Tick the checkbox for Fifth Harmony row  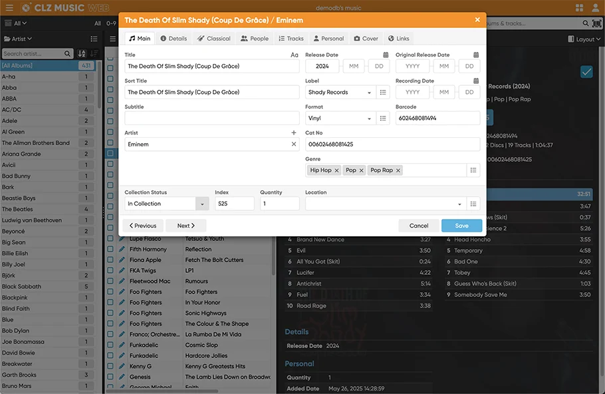point(110,250)
